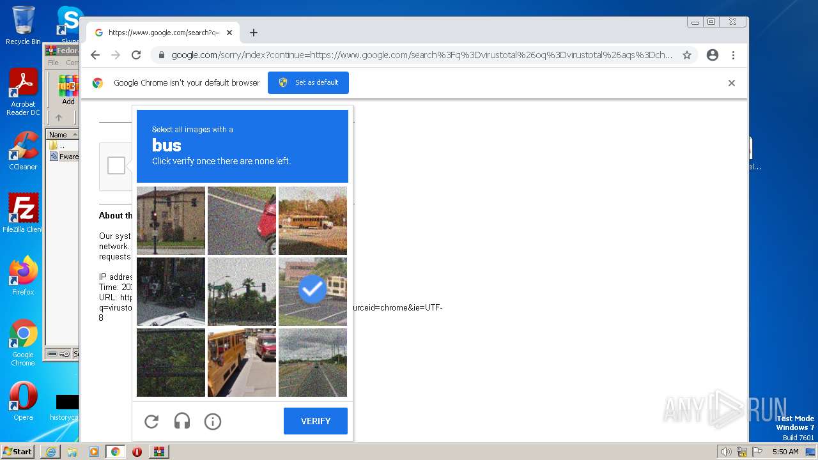Close the Google search tab
818x460 pixels.
pos(229,33)
